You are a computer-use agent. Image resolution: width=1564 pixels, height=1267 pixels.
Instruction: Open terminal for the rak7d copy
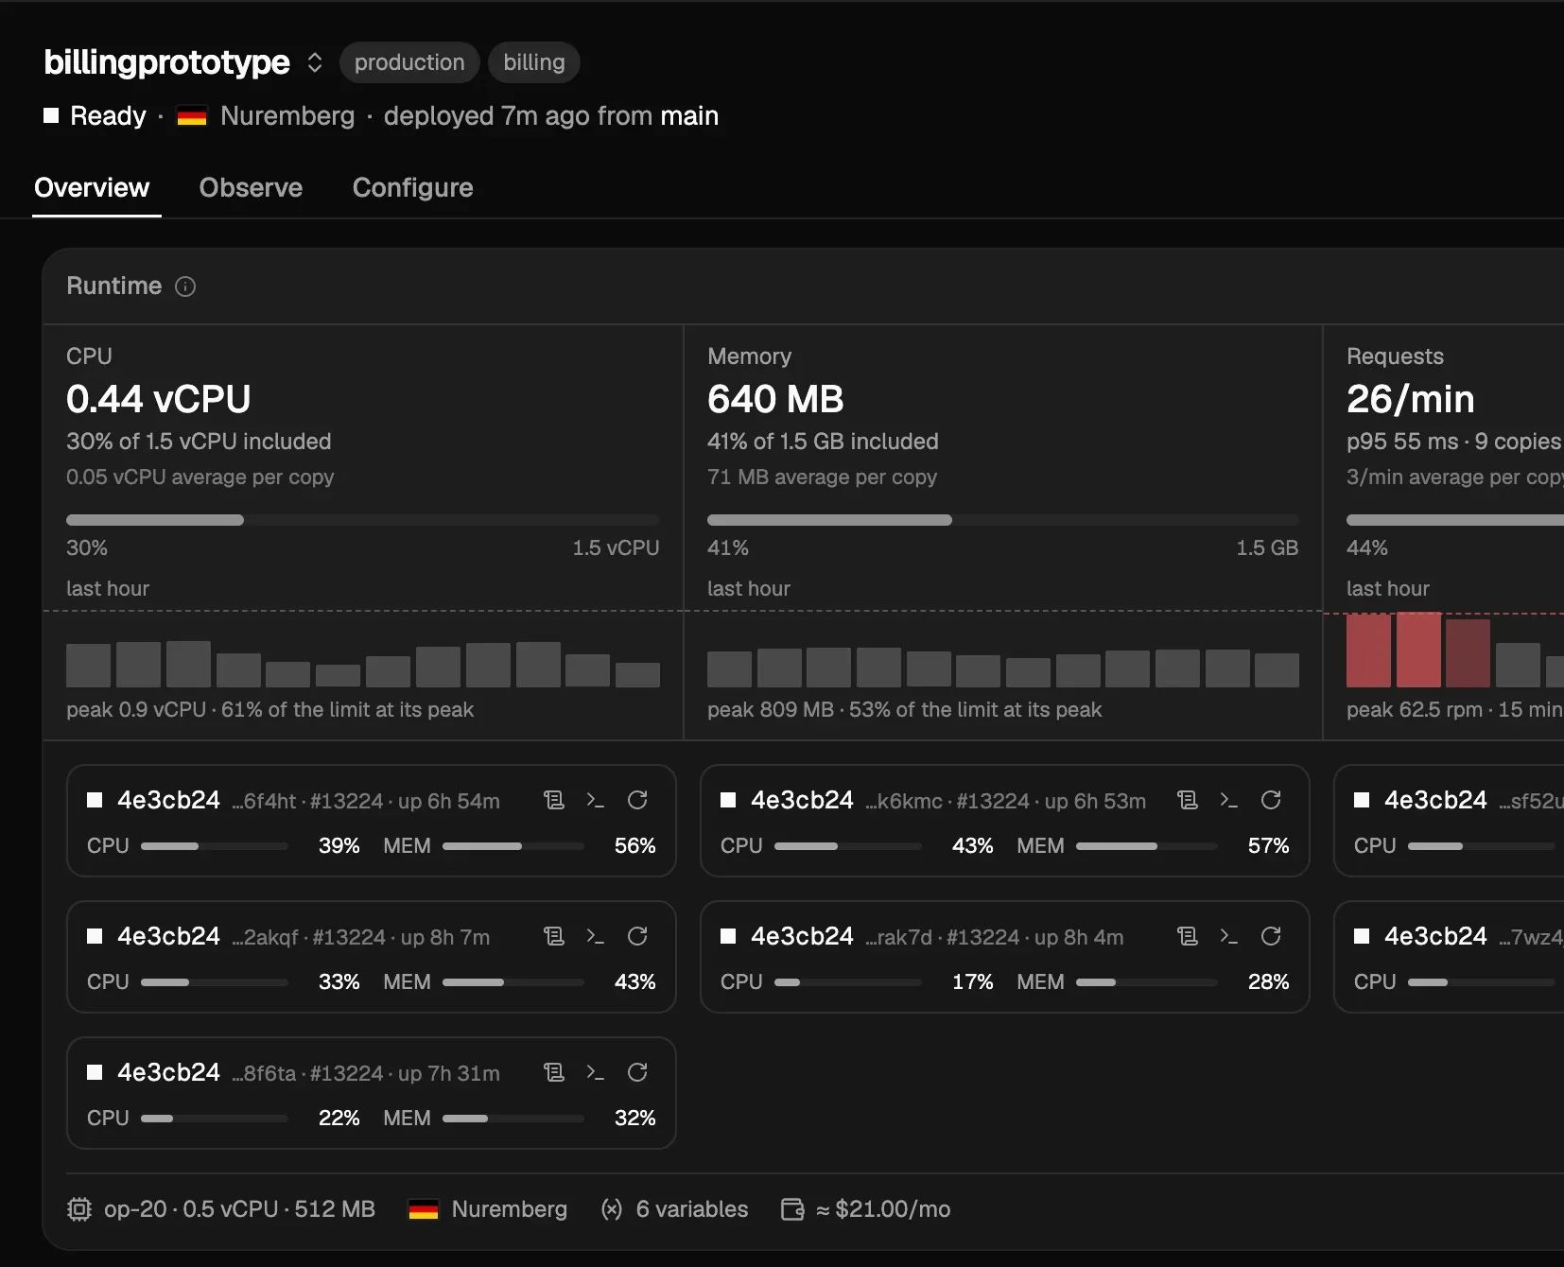(1229, 937)
